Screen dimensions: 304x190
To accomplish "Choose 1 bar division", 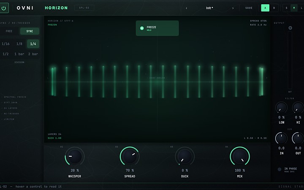I will (19, 54).
